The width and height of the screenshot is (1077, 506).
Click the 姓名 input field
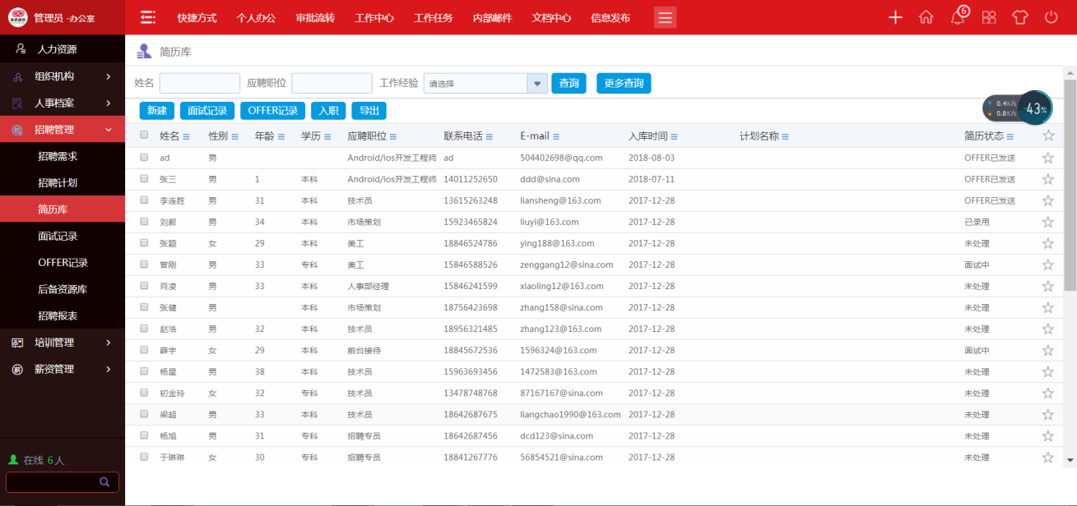(x=197, y=83)
